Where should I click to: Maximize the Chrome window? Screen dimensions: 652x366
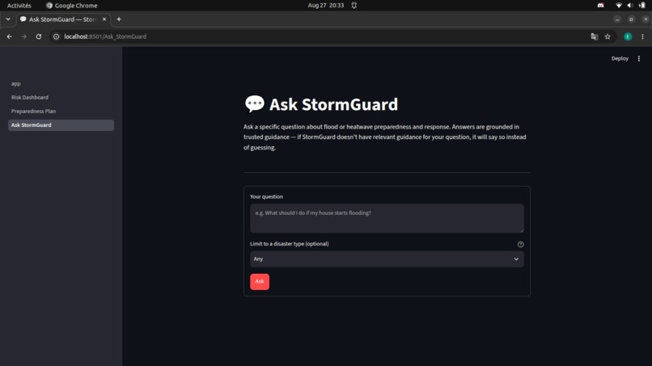click(x=631, y=19)
